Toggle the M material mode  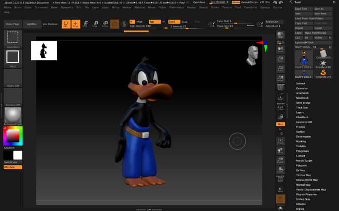[x=164, y=22]
